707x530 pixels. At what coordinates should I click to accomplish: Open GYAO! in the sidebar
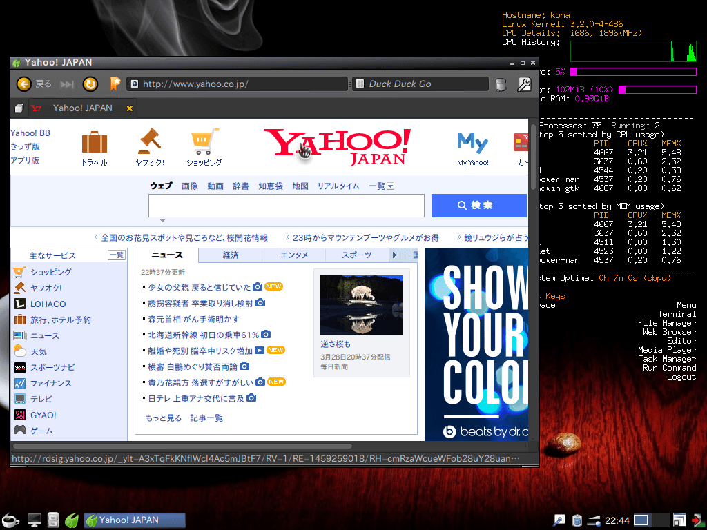[x=43, y=415]
